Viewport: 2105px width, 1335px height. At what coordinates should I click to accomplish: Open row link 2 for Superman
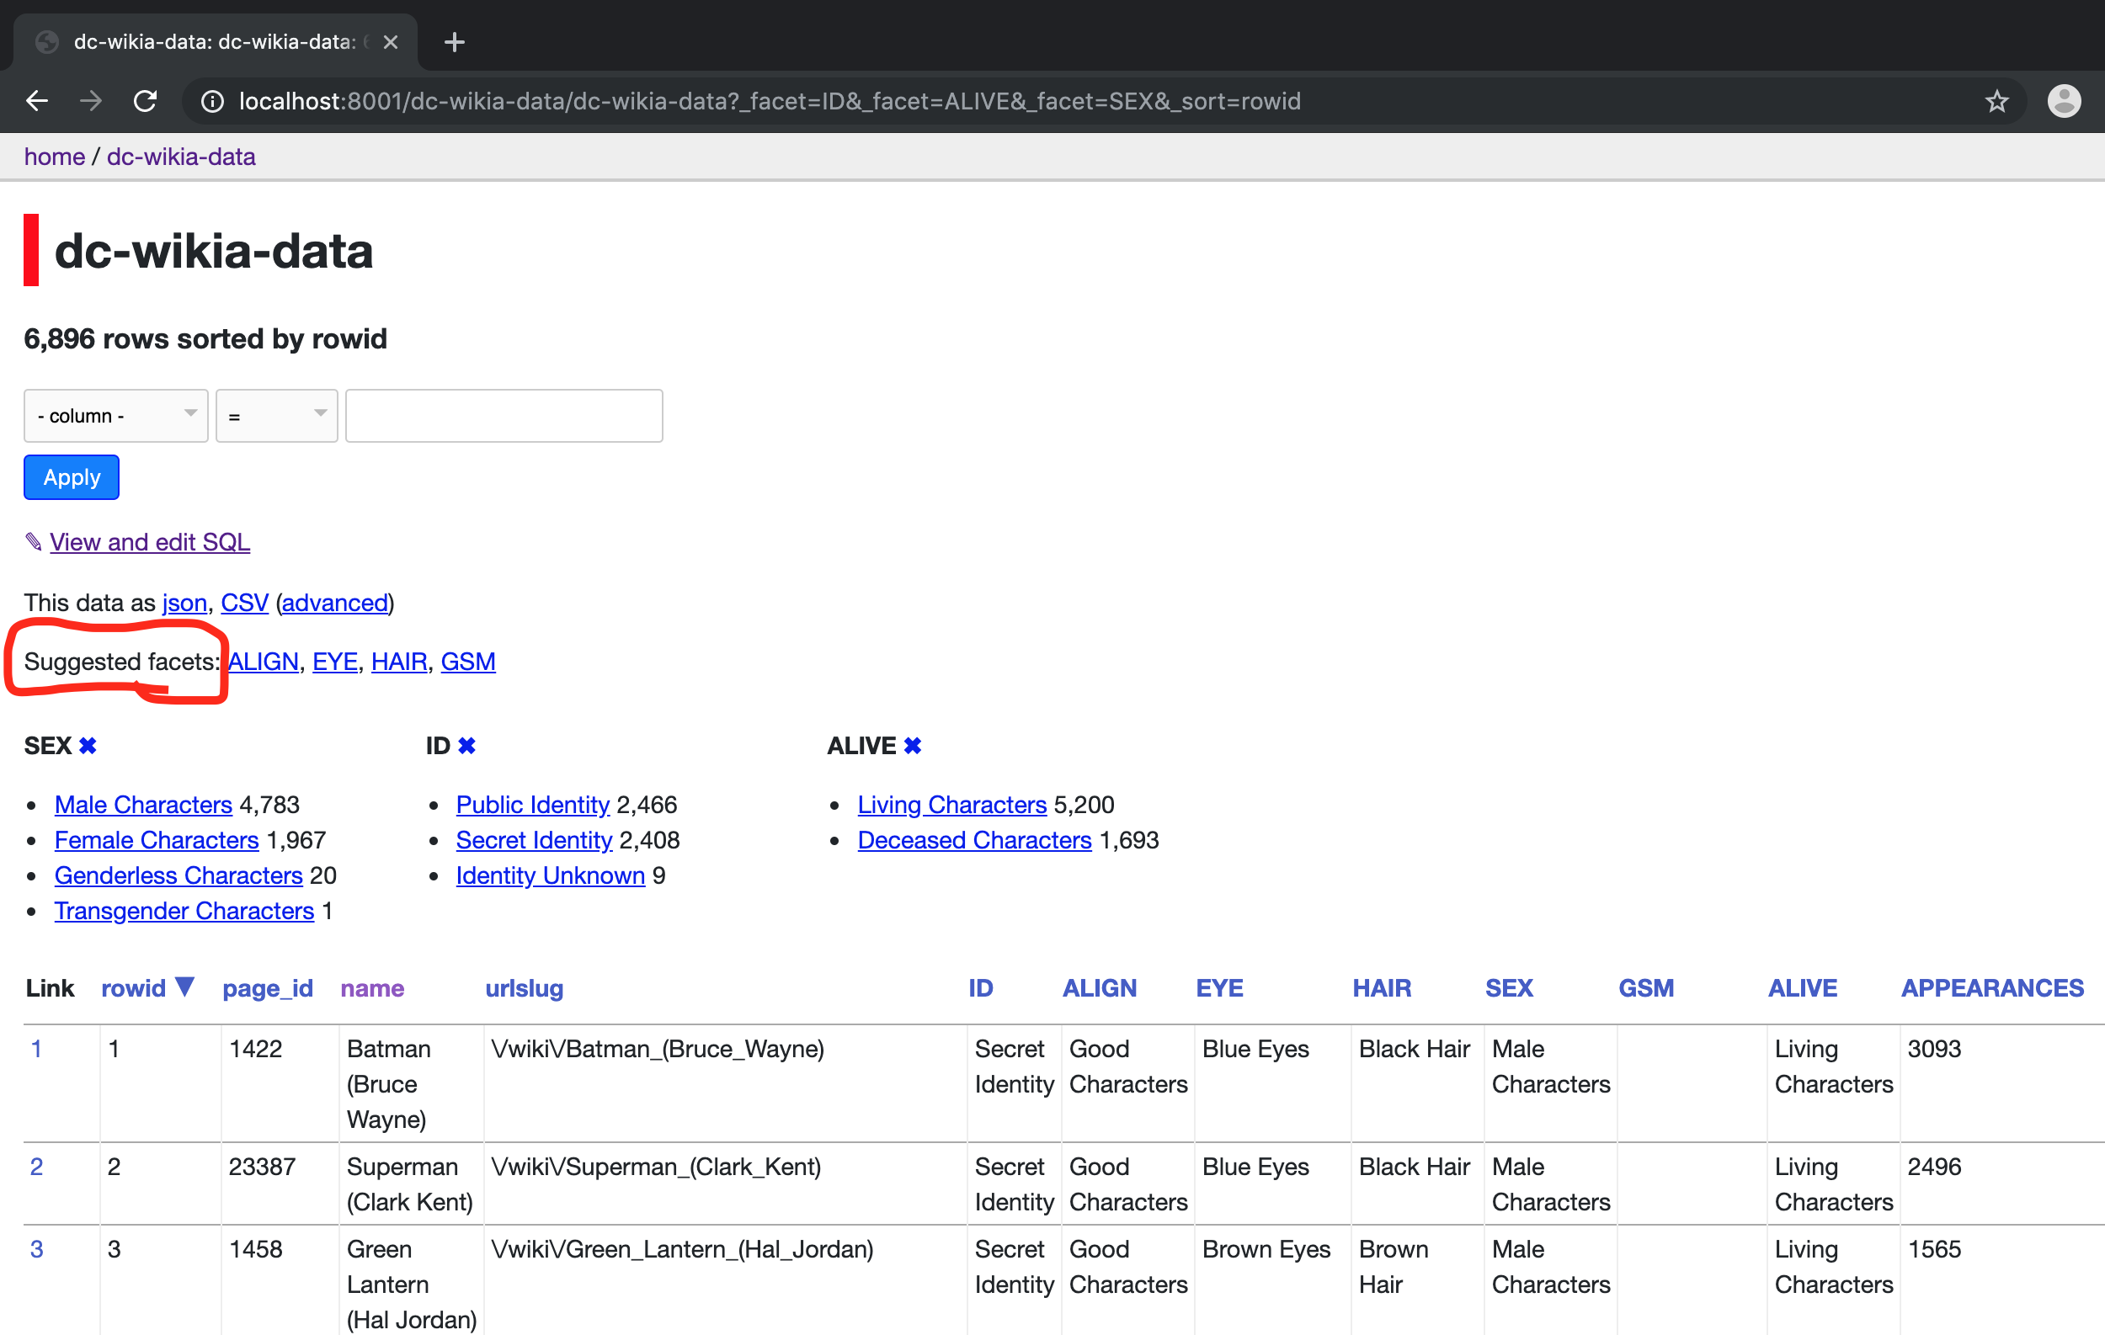click(36, 1167)
